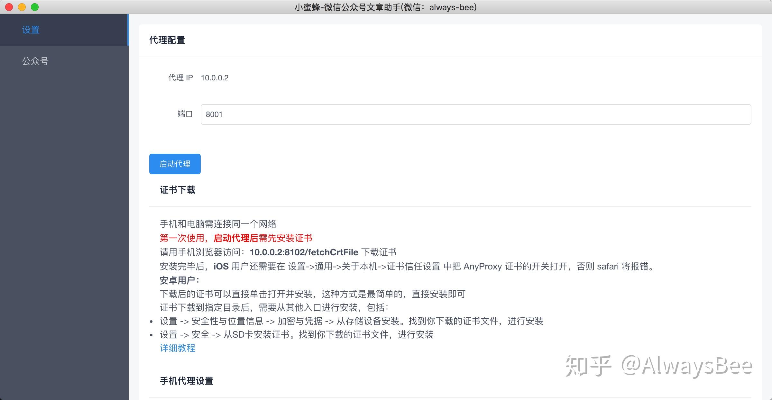Maximize the window using the green button

click(35, 7)
